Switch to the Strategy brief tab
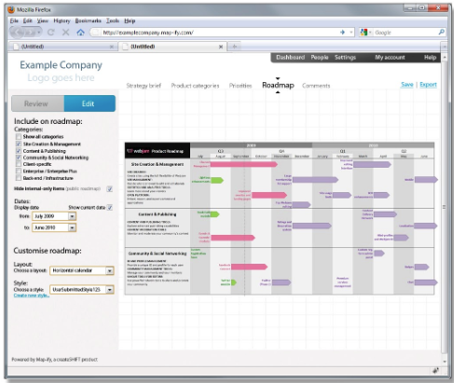Viewport: 454px width, 383px height. tap(144, 86)
